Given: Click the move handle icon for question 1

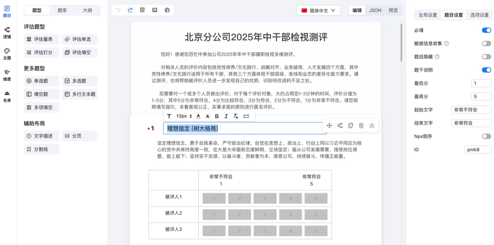Looking at the screenshot, I should pyautogui.click(x=329, y=125).
